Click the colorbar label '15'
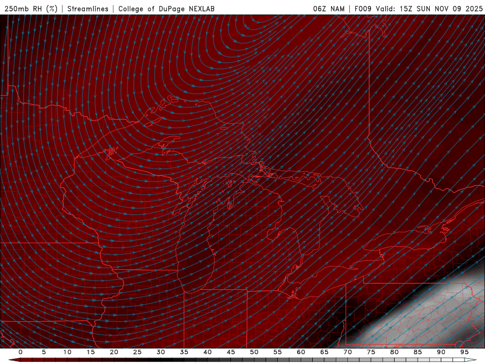 coord(90,352)
